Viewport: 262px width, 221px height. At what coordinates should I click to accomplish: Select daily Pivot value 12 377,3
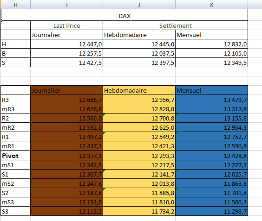pyautogui.click(x=67, y=156)
